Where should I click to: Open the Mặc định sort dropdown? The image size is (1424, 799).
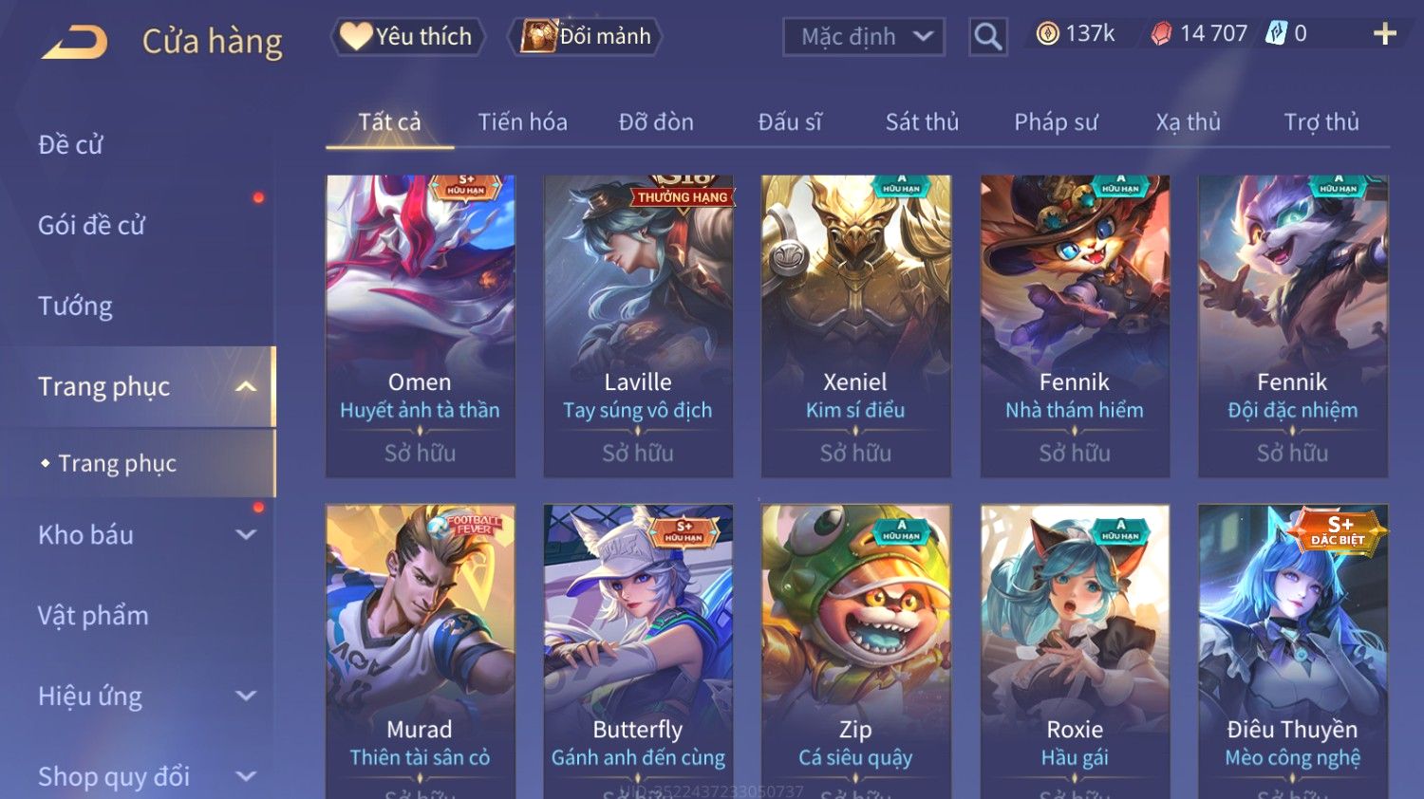pyautogui.click(x=864, y=37)
